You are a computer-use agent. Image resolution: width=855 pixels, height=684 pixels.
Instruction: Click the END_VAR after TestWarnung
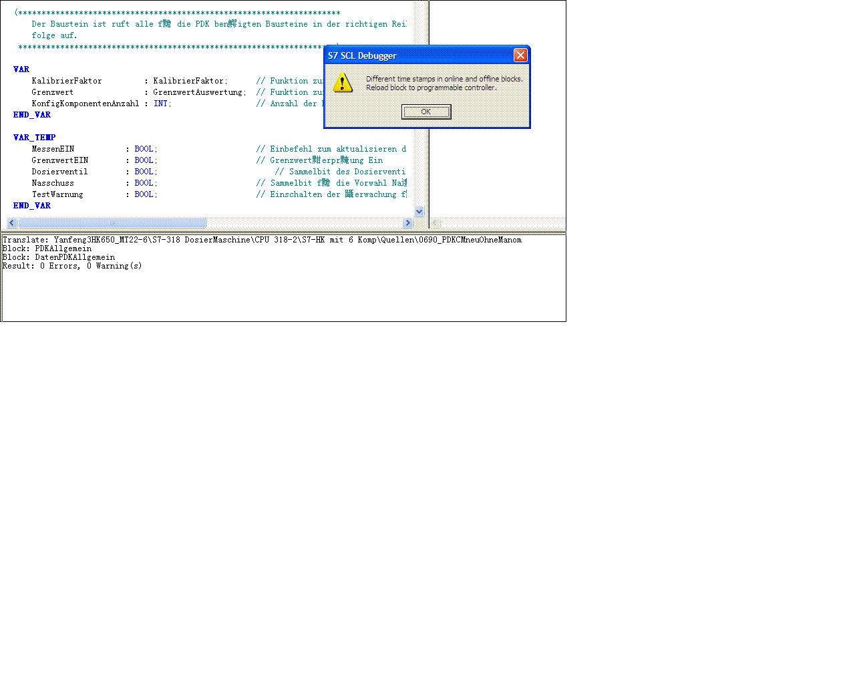(x=32, y=206)
